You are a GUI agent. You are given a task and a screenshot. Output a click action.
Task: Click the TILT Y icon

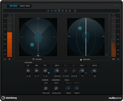[63, 76]
